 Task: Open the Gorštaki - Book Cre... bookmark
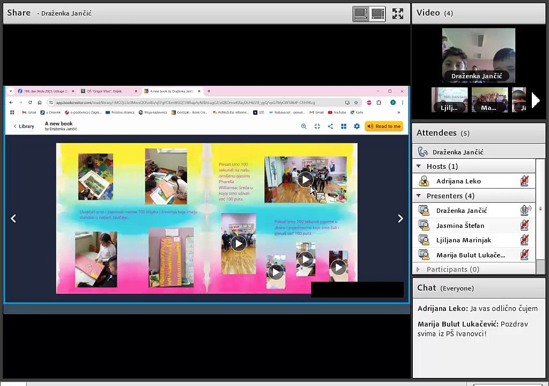pos(189,113)
